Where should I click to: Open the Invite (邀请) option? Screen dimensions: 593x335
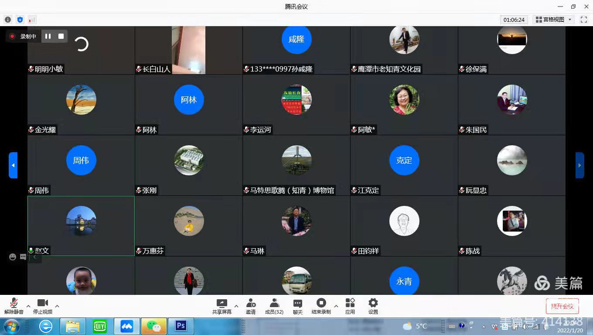251,306
